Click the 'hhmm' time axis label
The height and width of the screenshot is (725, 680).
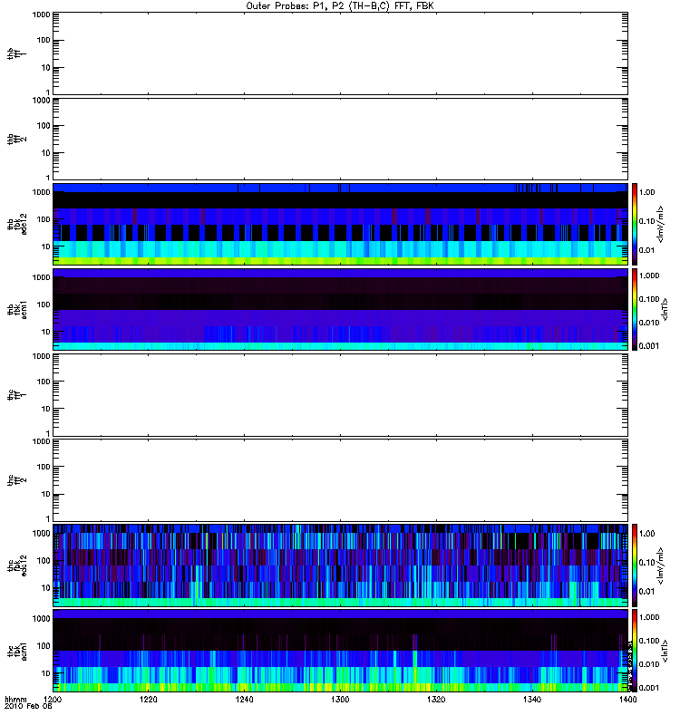tap(15, 700)
